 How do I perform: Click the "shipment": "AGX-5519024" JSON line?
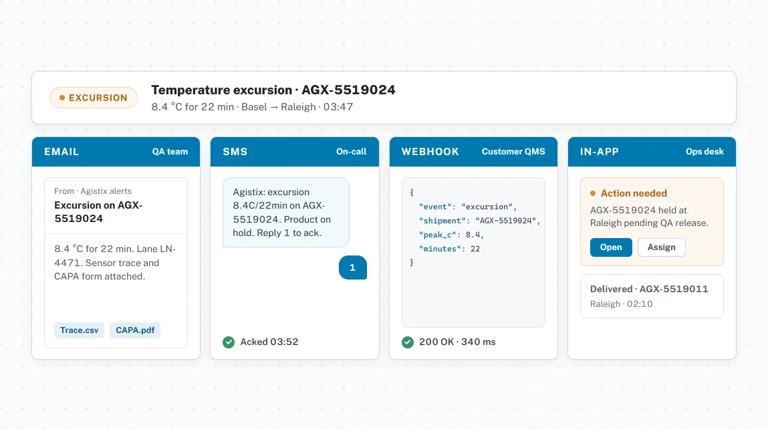click(479, 221)
